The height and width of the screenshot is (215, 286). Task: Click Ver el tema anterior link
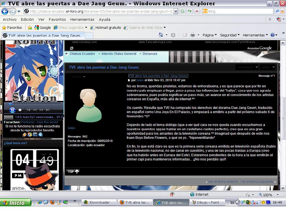tap(223, 182)
